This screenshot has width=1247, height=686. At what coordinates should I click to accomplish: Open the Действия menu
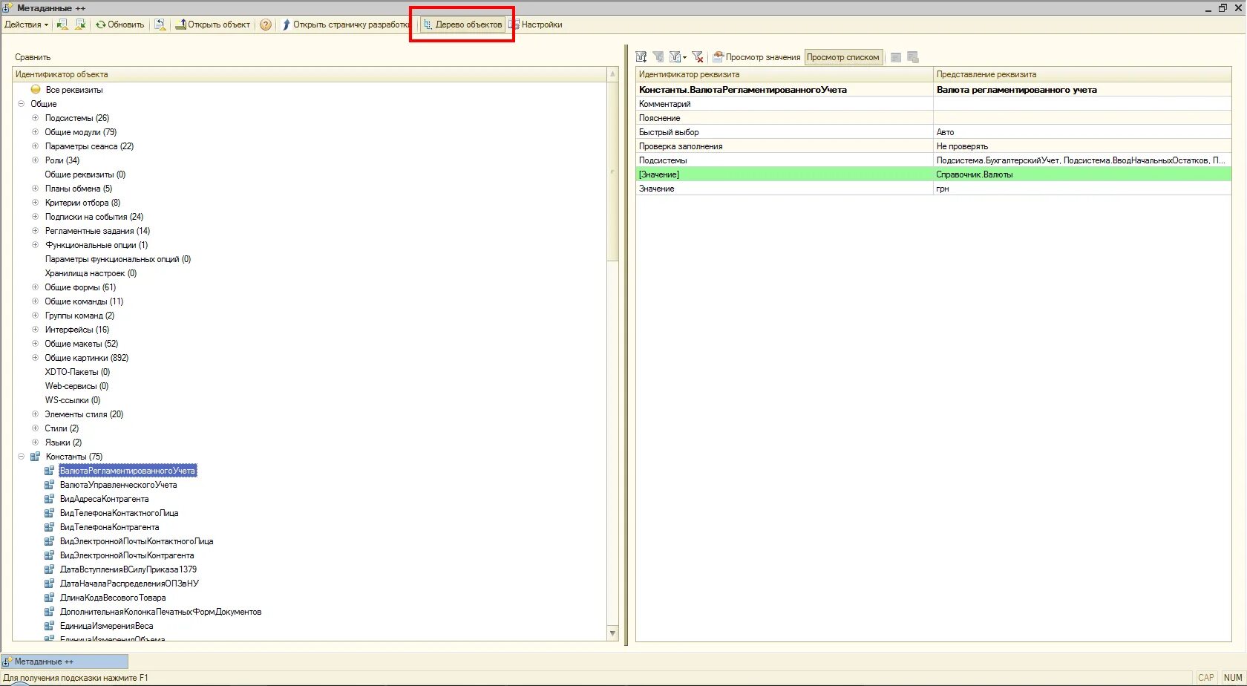26,24
